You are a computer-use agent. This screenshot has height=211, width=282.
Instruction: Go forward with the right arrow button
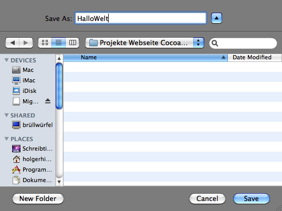click(x=26, y=43)
